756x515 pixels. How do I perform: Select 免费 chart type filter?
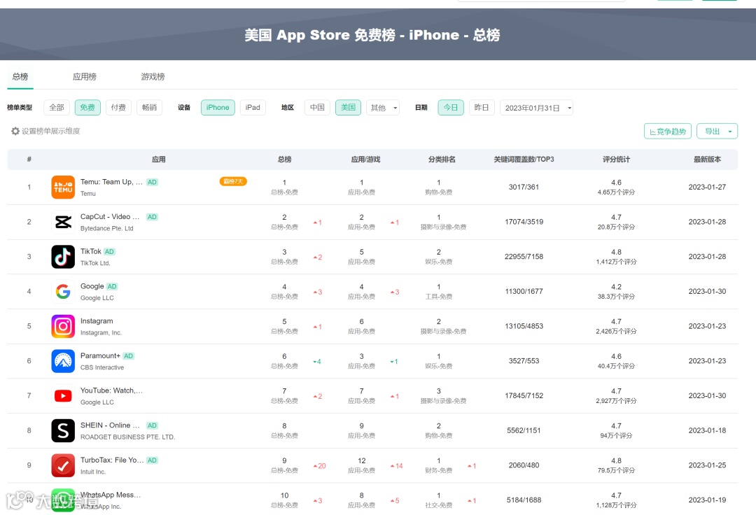87,108
